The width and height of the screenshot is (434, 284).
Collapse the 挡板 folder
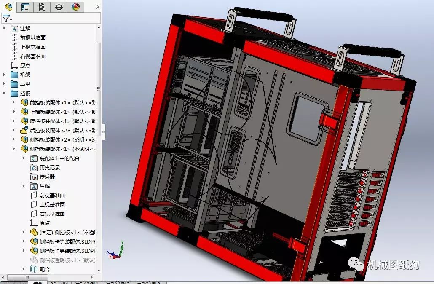point(4,93)
